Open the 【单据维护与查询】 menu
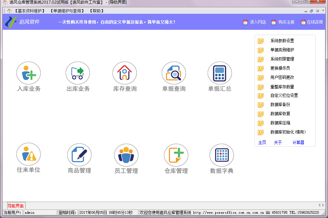This screenshot has height=218, width=328. point(67,11)
